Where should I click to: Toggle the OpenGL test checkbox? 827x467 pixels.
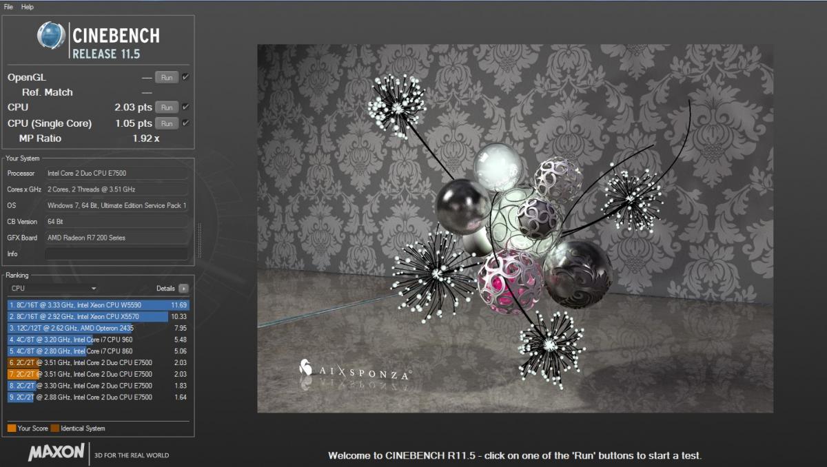185,77
